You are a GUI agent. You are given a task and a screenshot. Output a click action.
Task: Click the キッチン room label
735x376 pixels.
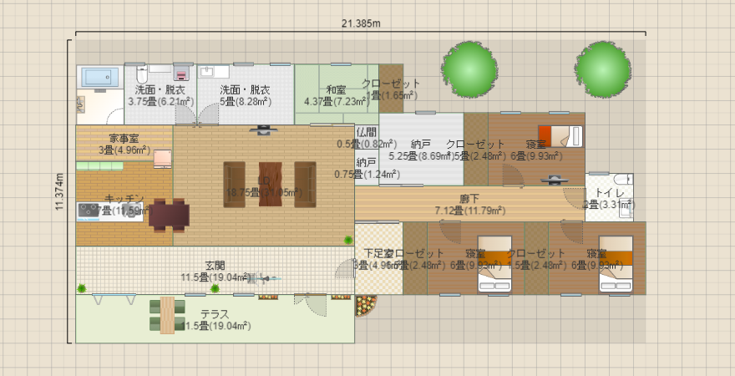(124, 205)
